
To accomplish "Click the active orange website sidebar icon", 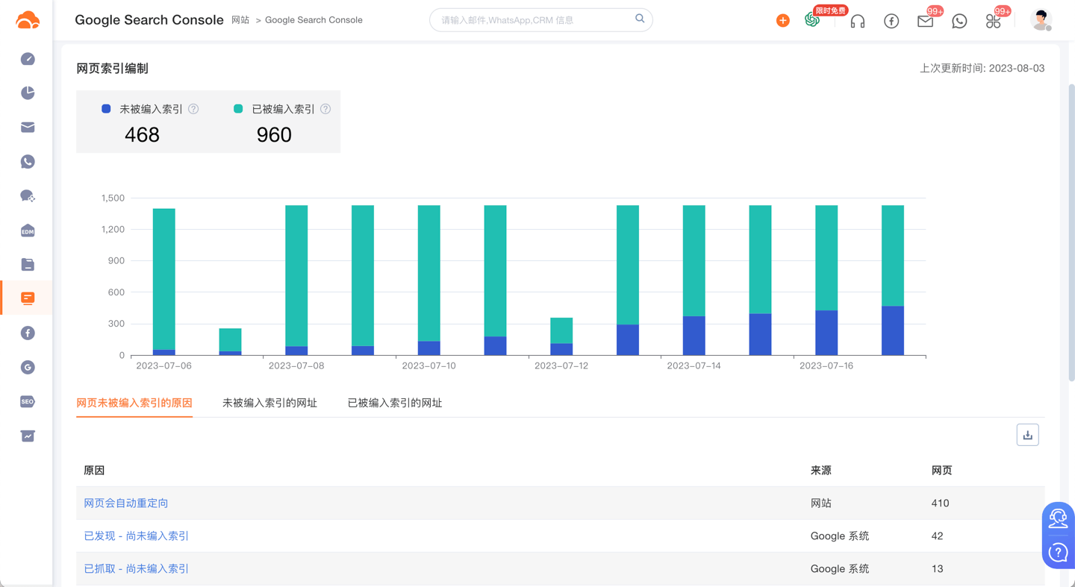I will (28, 298).
